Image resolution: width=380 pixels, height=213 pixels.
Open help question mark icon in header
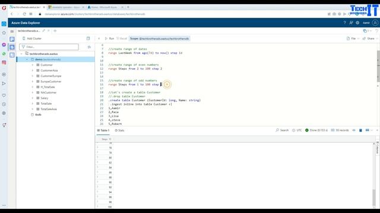tap(344, 22)
